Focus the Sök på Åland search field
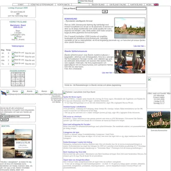This screenshot has width=171, height=171. 111,9
